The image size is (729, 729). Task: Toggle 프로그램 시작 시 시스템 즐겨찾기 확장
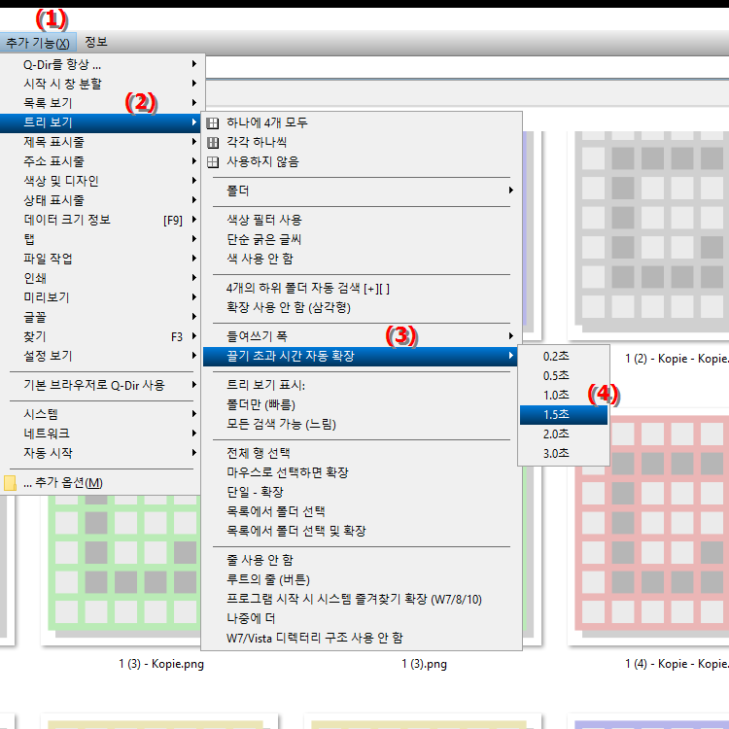[361, 599]
